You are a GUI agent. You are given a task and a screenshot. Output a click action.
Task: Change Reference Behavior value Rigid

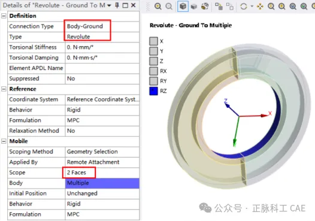102,110
